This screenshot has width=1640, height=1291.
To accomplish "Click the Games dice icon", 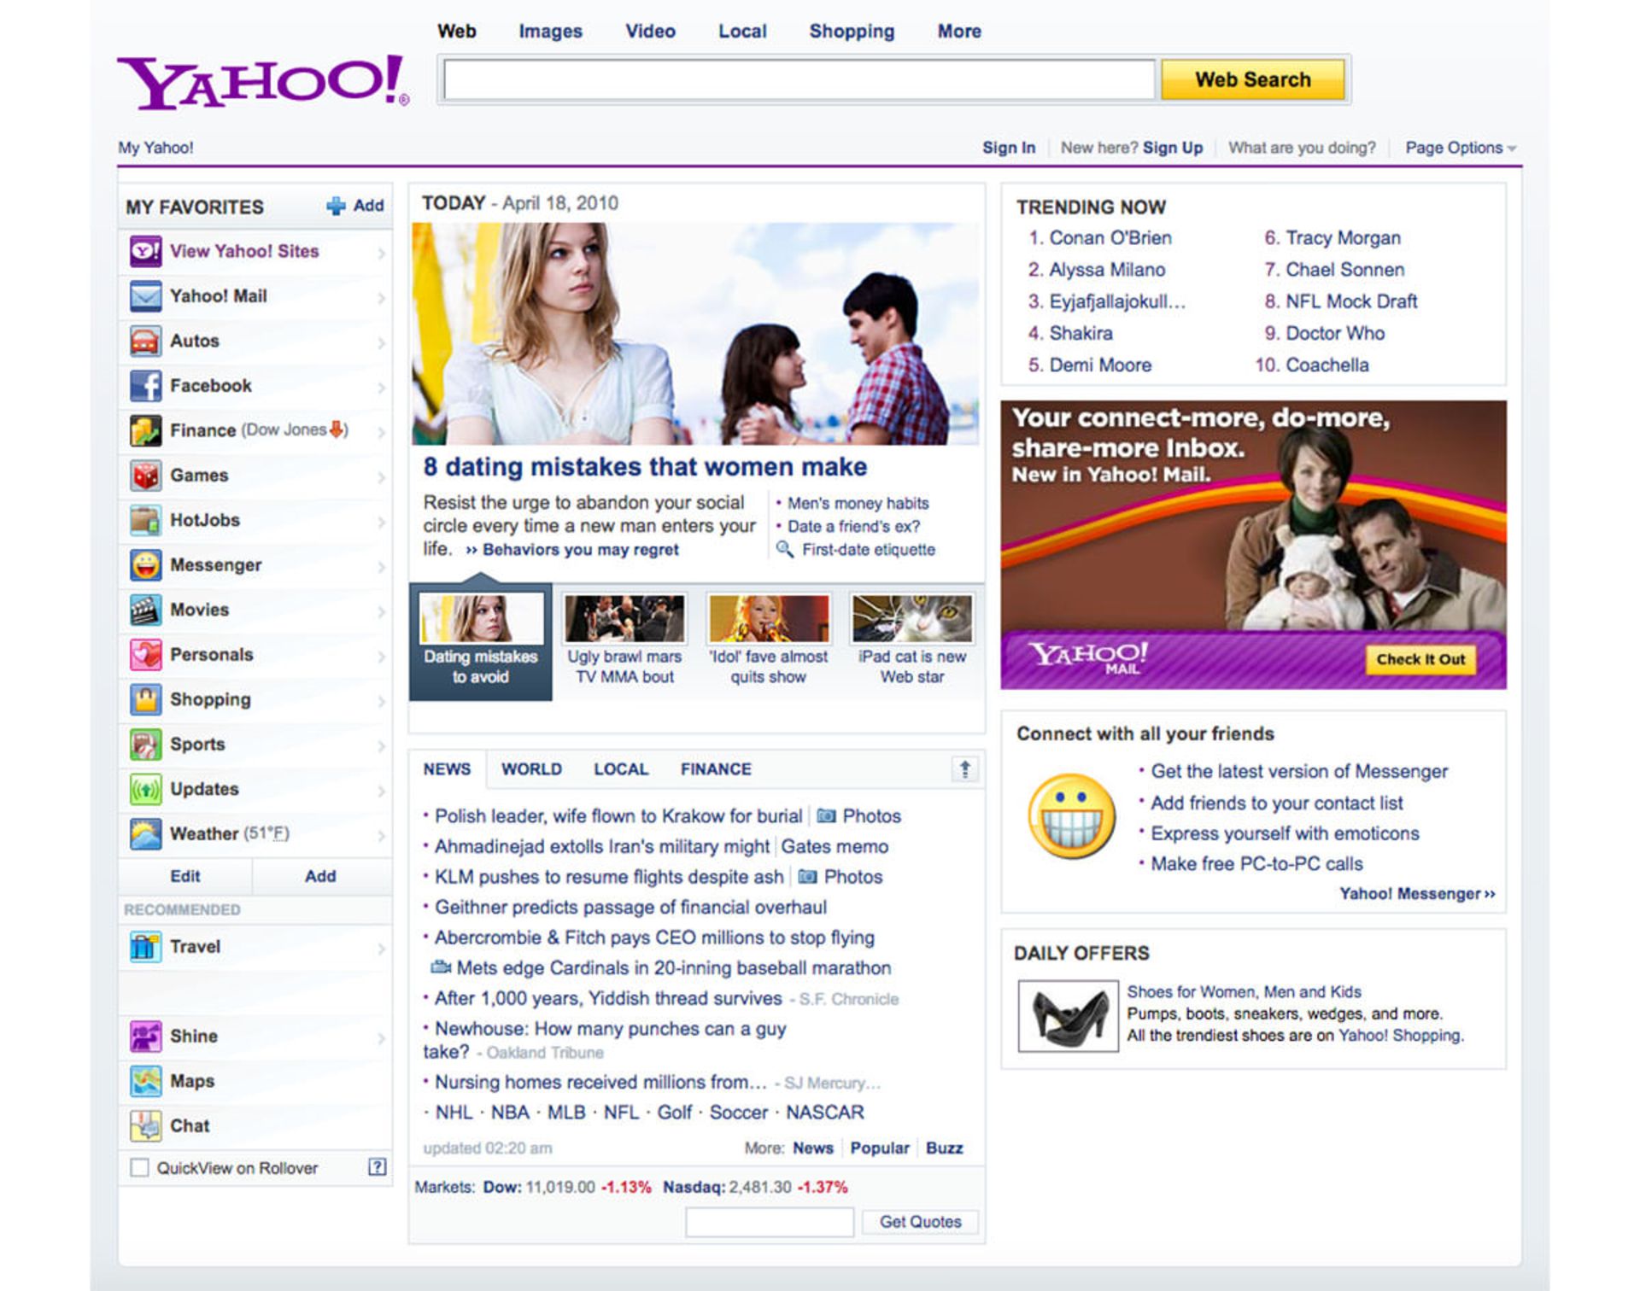I will point(145,476).
